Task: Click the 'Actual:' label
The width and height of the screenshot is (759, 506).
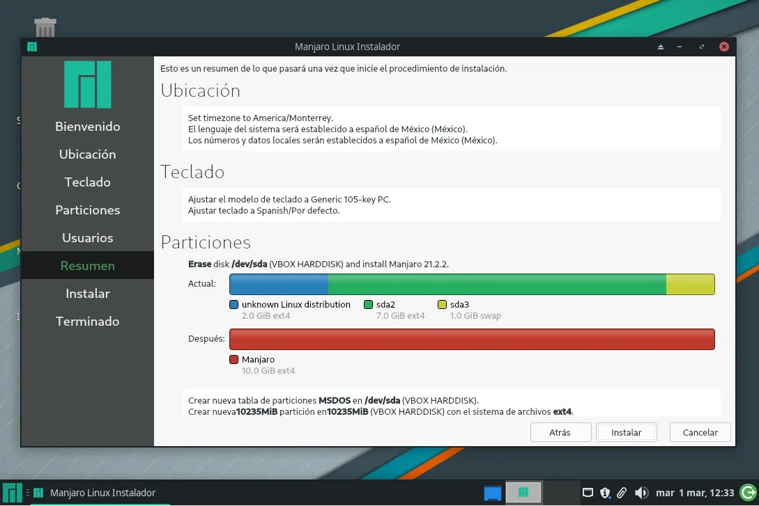Action: click(202, 284)
